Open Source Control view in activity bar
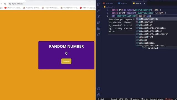The height and width of the screenshot is (100, 177). click(x=99, y=16)
